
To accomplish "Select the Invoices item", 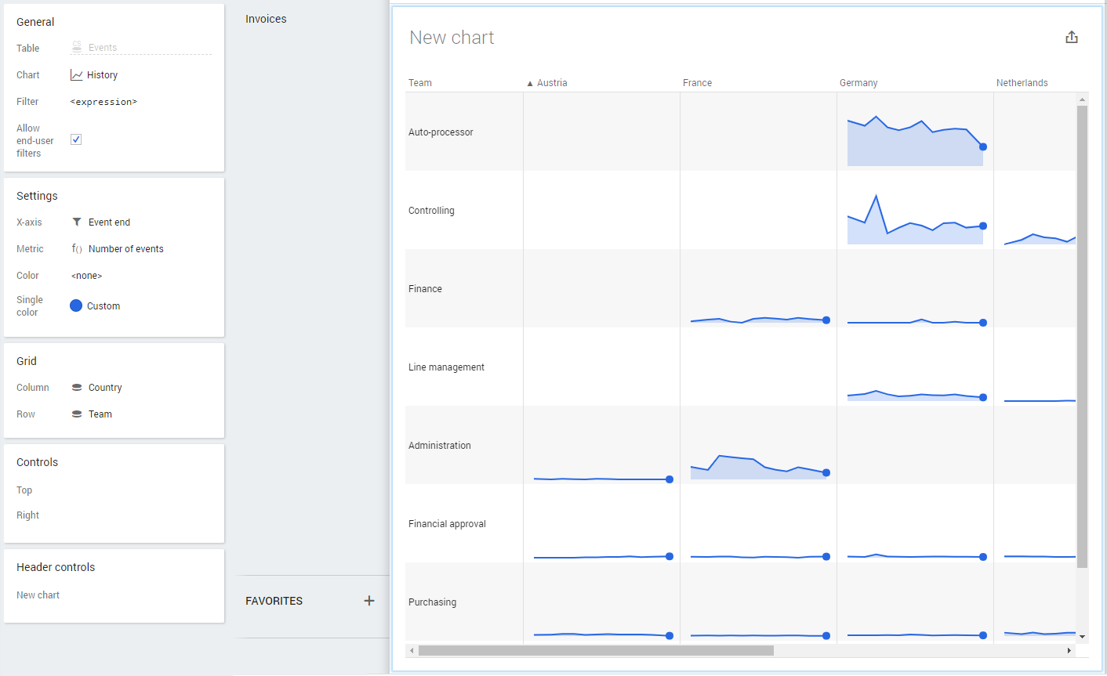I will 266,19.
